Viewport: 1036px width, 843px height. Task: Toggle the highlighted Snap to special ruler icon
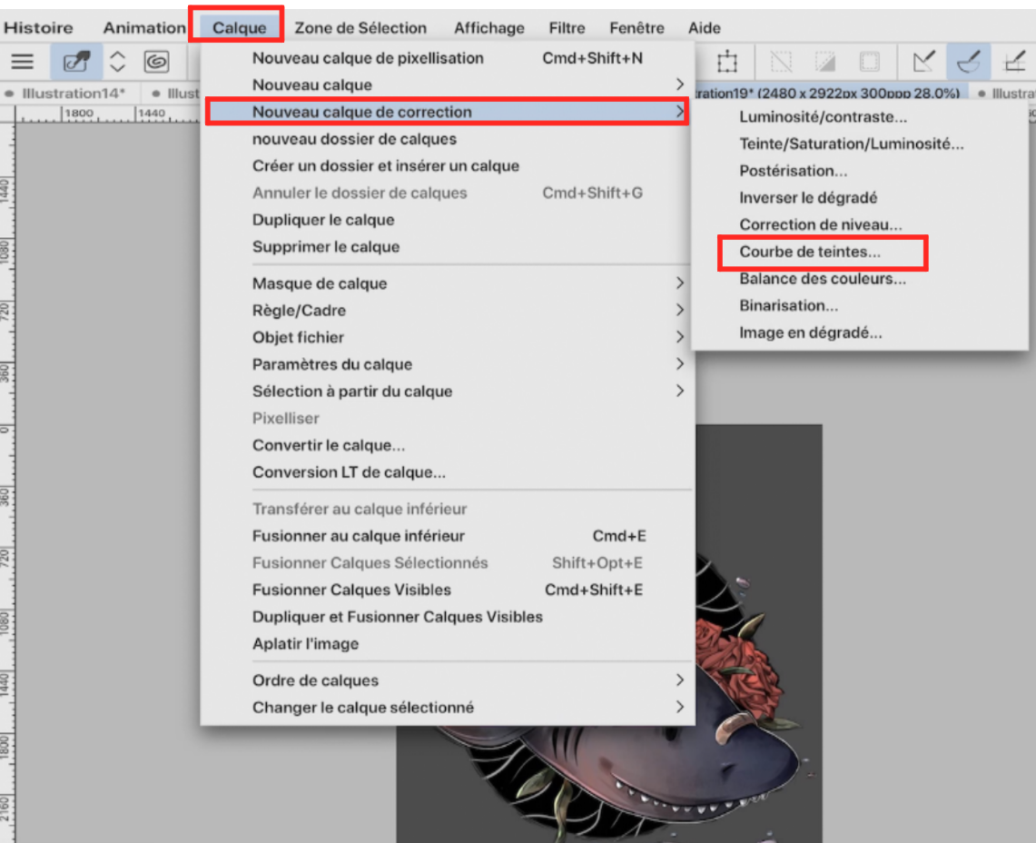(969, 62)
